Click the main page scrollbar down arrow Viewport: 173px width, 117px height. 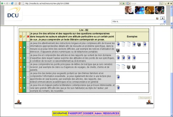[172, 115]
